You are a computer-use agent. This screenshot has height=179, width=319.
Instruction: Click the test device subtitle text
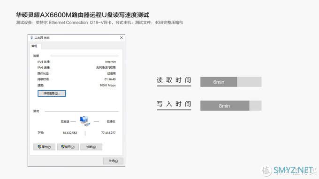point(99,23)
